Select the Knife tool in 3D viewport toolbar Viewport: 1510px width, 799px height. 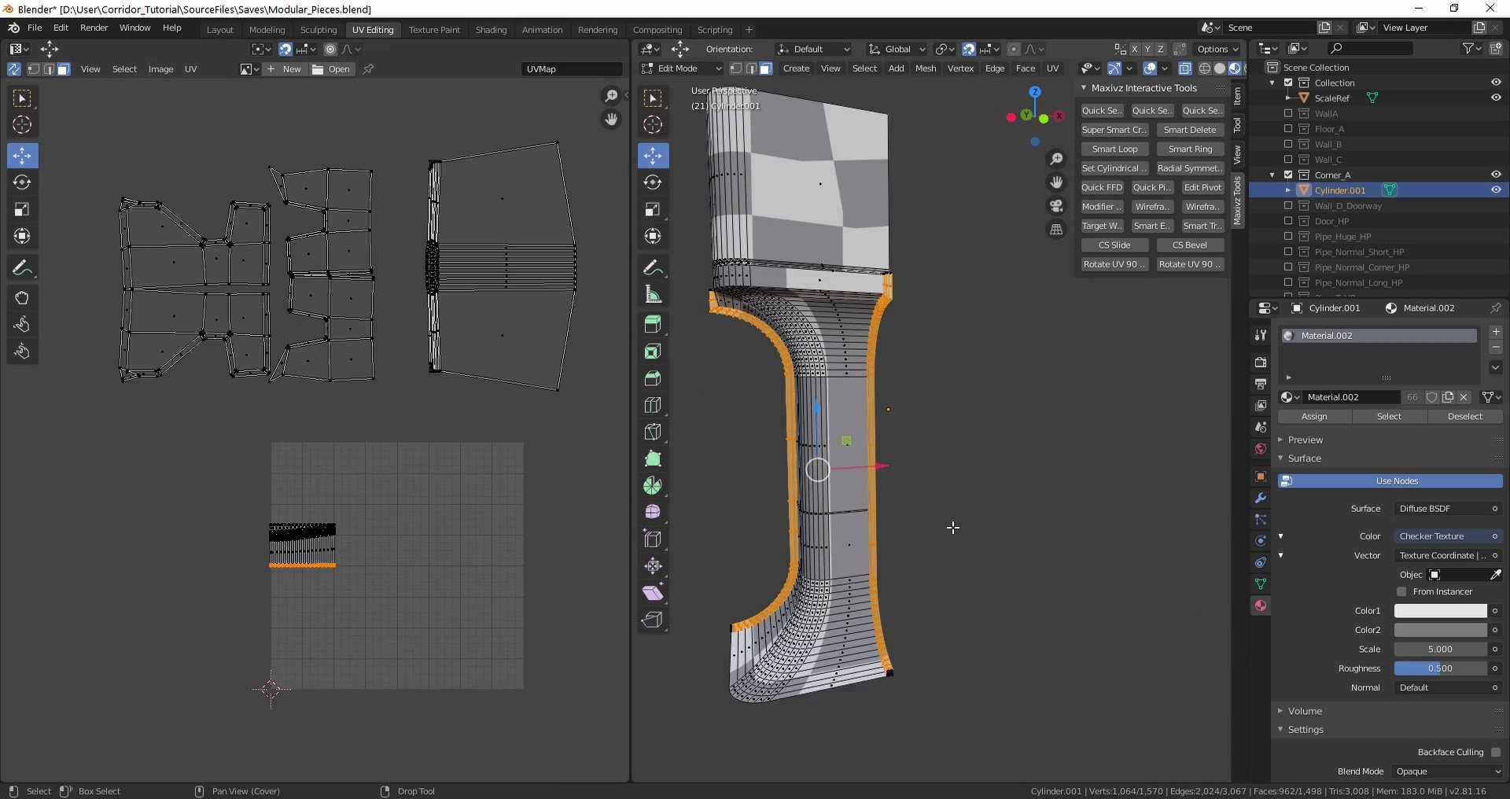coord(652,432)
